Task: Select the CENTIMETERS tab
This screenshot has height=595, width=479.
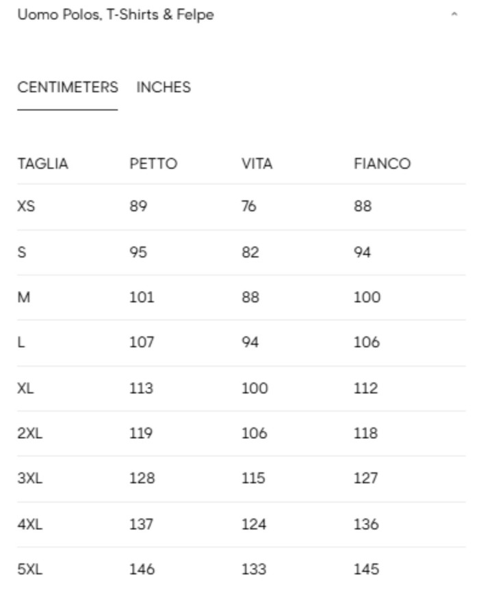Action: [x=68, y=88]
